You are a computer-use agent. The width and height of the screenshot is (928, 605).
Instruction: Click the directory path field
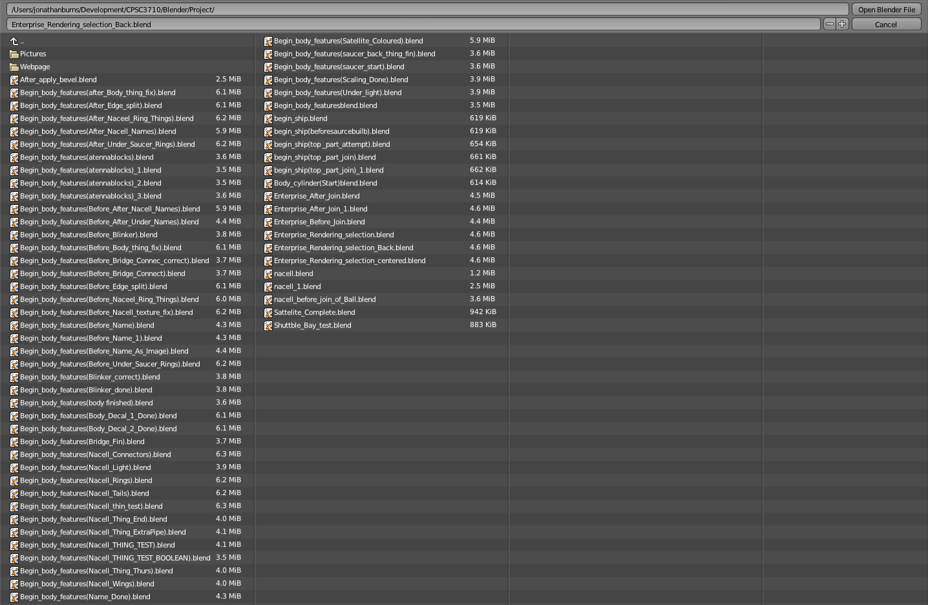tap(427, 10)
